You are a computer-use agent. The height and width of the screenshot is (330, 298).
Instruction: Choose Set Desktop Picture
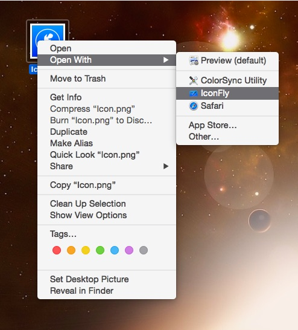tap(107, 279)
